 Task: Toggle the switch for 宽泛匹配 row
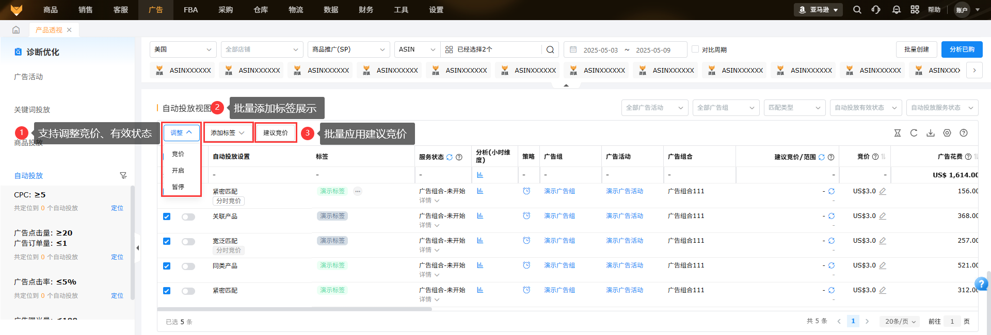tap(188, 241)
